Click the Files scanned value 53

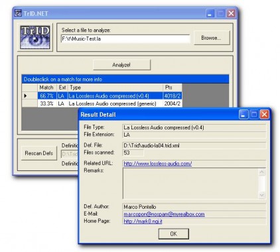tap(133, 153)
